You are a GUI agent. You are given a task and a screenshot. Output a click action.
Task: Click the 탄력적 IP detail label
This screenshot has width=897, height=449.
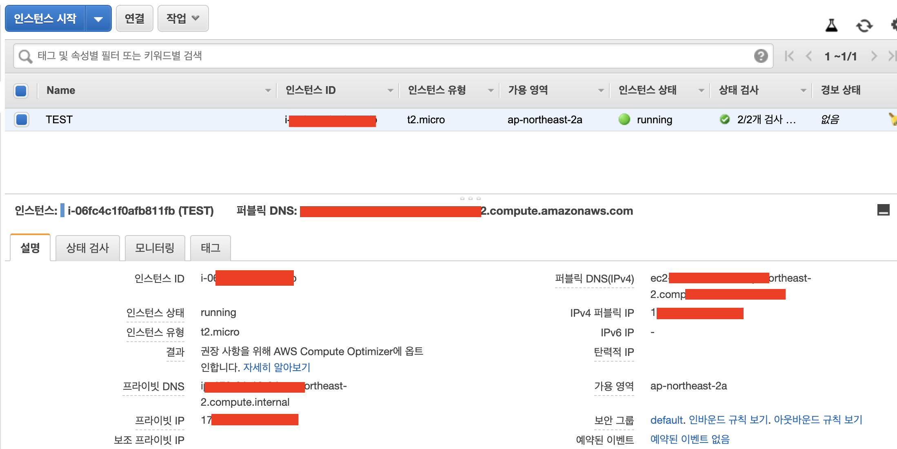[x=614, y=352]
